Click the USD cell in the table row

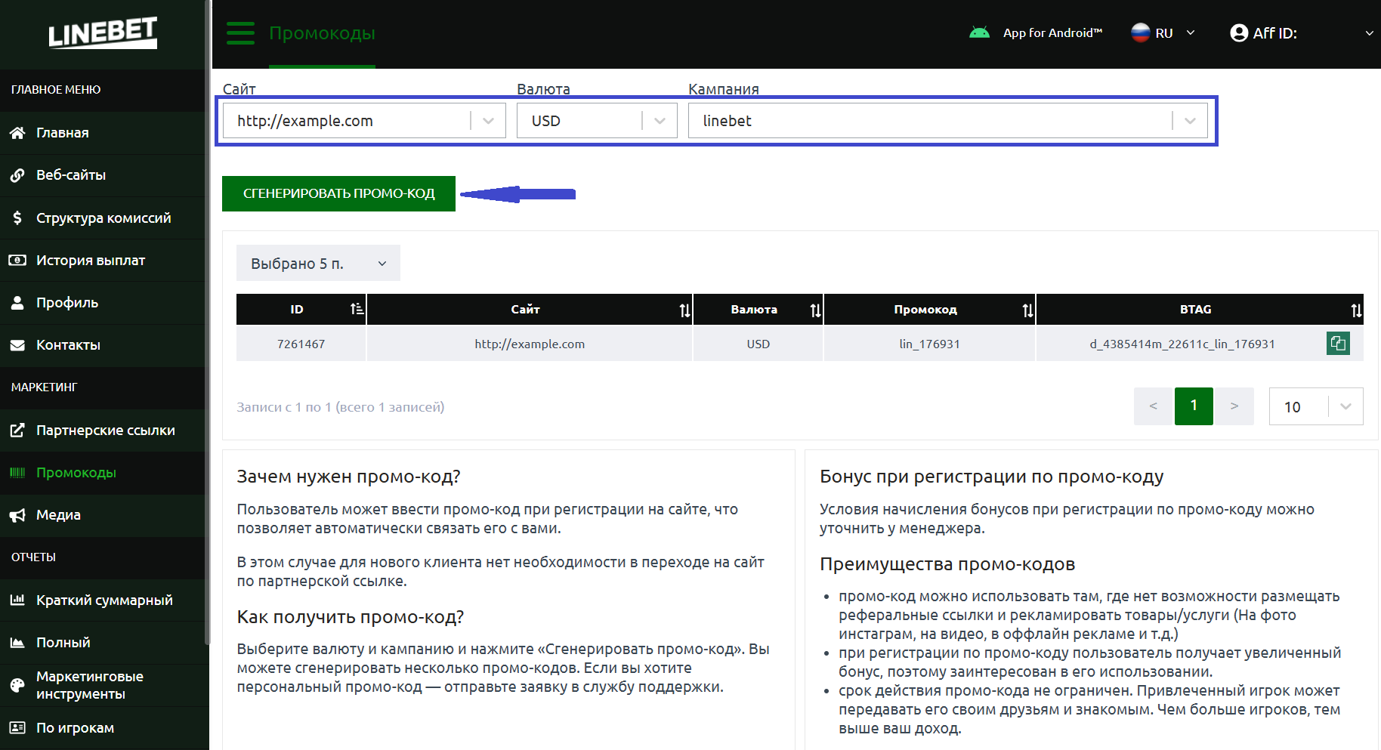click(758, 344)
